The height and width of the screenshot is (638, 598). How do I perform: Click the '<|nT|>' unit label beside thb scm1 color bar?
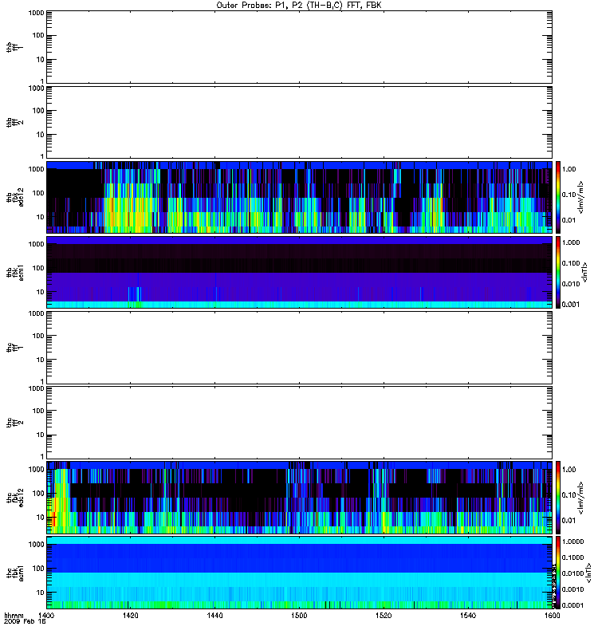(585, 273)
